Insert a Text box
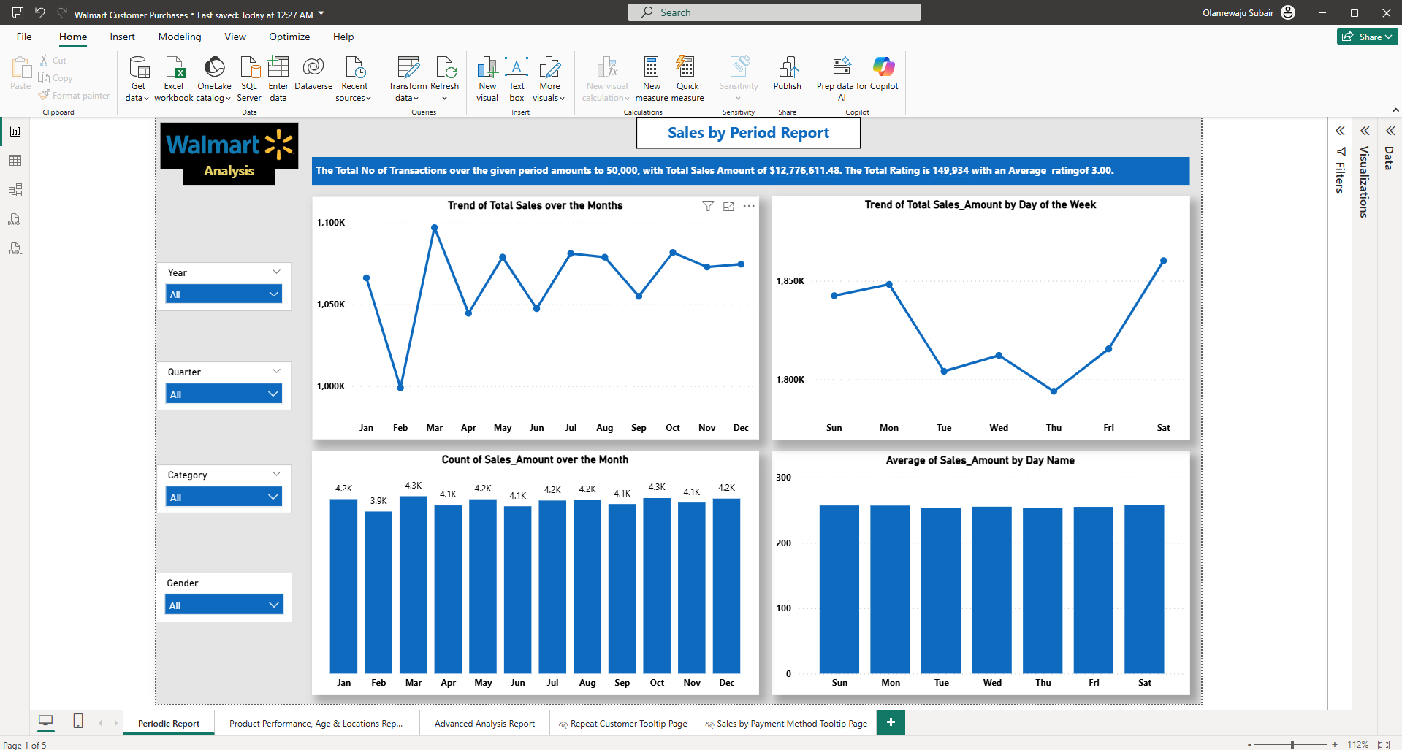 pyautogui.click(x=517, y=79)
